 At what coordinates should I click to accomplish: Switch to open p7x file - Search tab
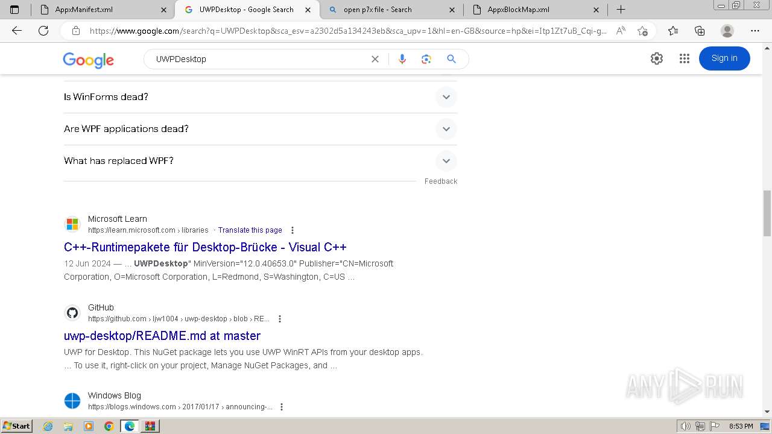[391, 10]
